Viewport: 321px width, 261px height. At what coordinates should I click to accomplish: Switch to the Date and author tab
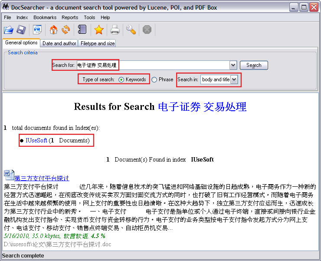(59, 43)
